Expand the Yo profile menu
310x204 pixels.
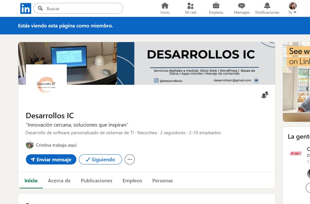click(292, 9)
